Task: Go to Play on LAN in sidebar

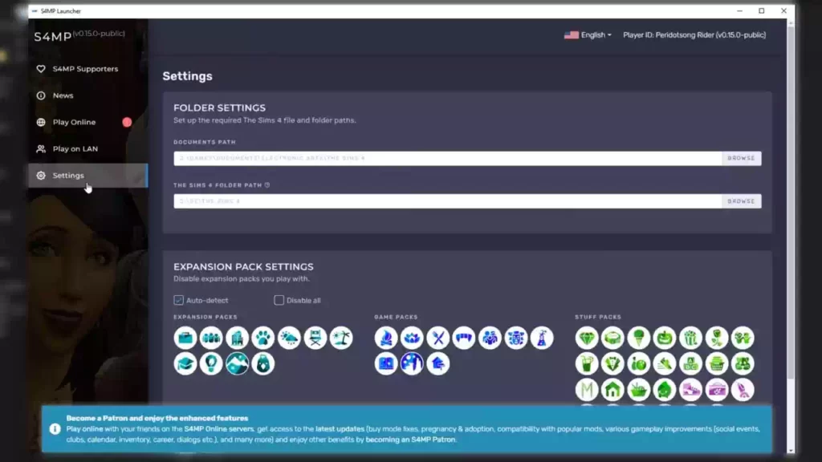Action: click(x=75, y=148)
